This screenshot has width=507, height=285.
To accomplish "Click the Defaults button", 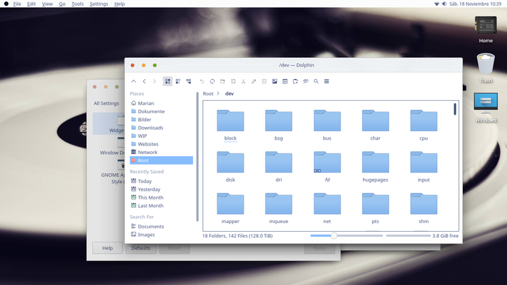I will (x=141, y=248).
